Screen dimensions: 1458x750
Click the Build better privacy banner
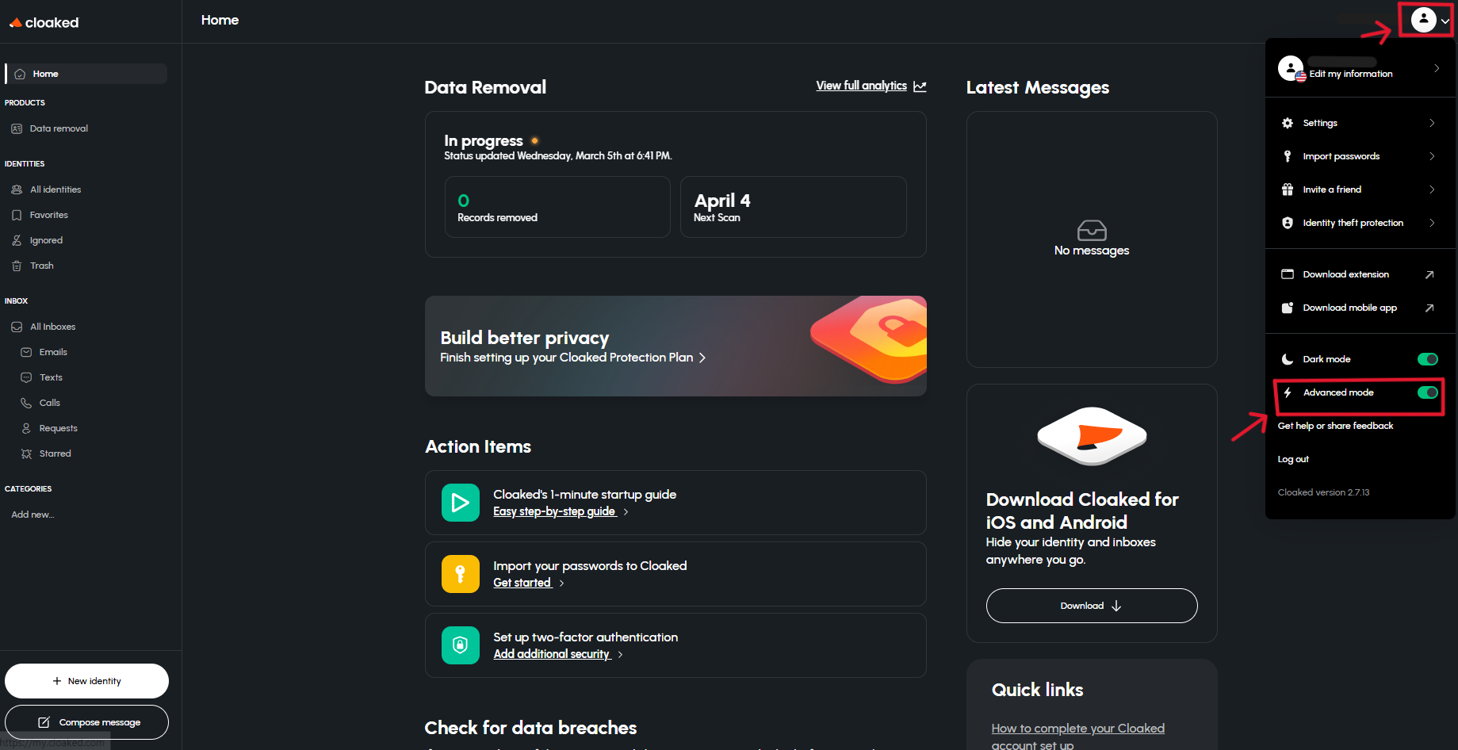coord(675,346)
